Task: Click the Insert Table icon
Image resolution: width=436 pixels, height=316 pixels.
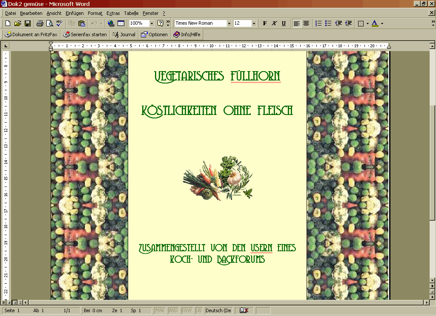Action: [121, 23]
